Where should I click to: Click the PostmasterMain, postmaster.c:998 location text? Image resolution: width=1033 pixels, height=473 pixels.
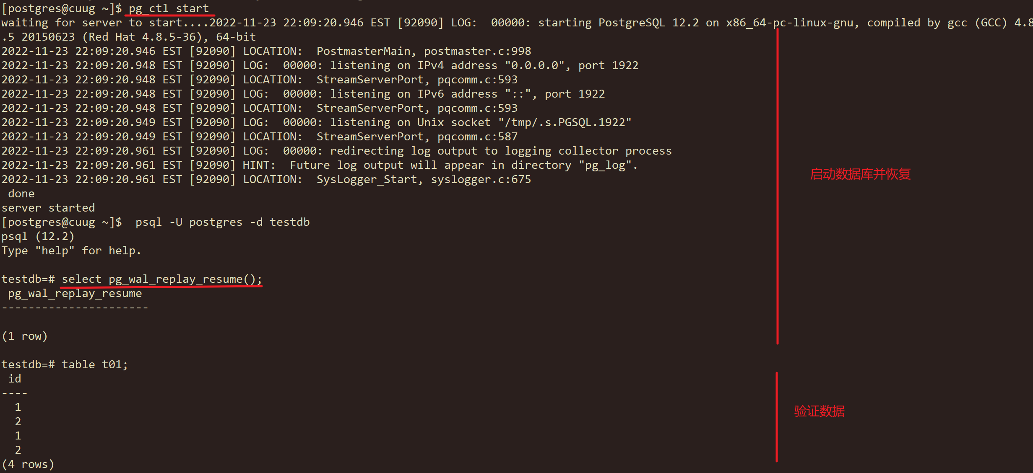[x=424, y=51]
